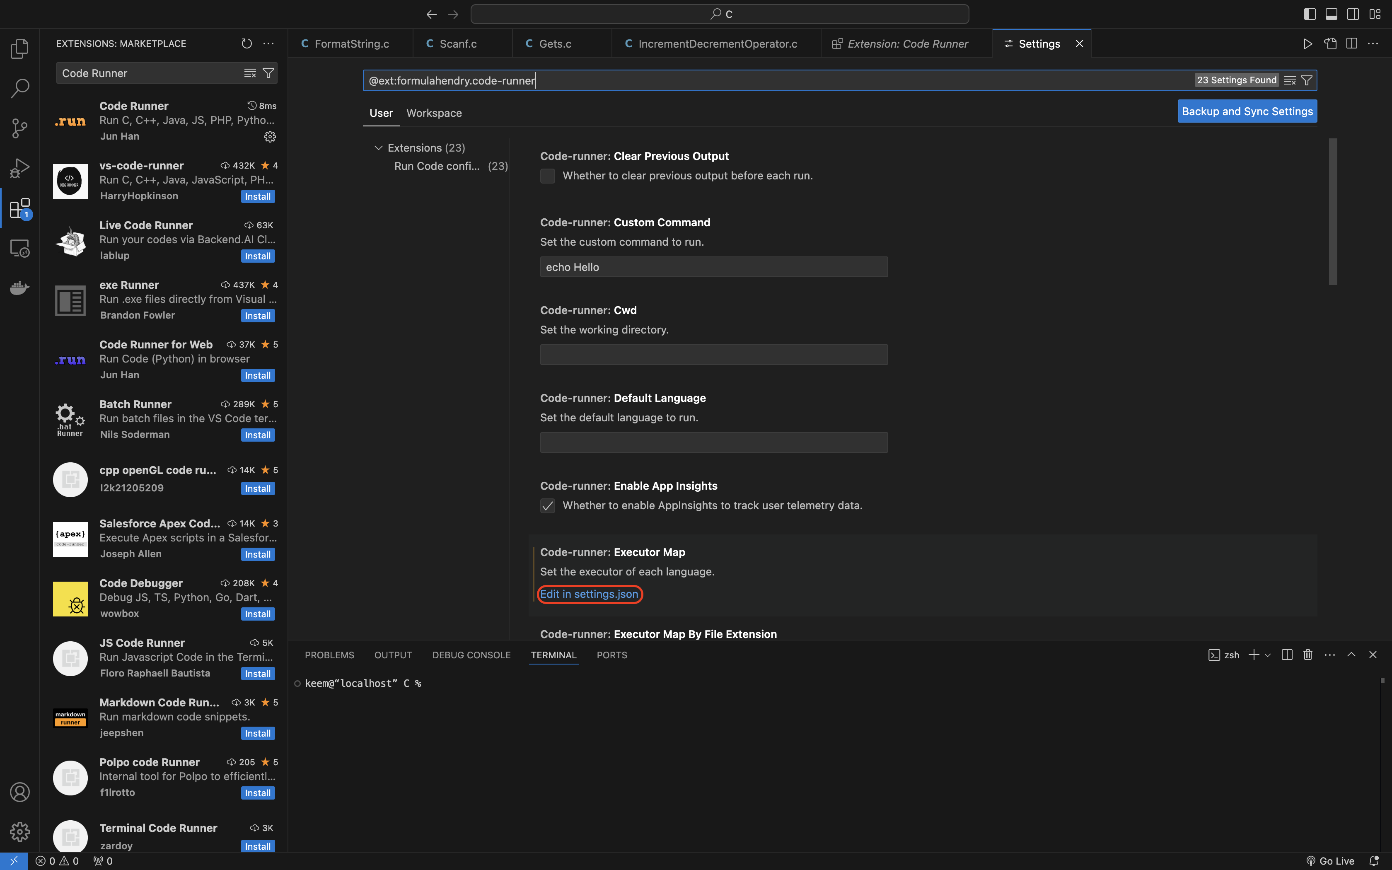The height and width of the screenshot is (870, 1392).
Task: Open the Run and Debug view
Action: click(19, 168)
